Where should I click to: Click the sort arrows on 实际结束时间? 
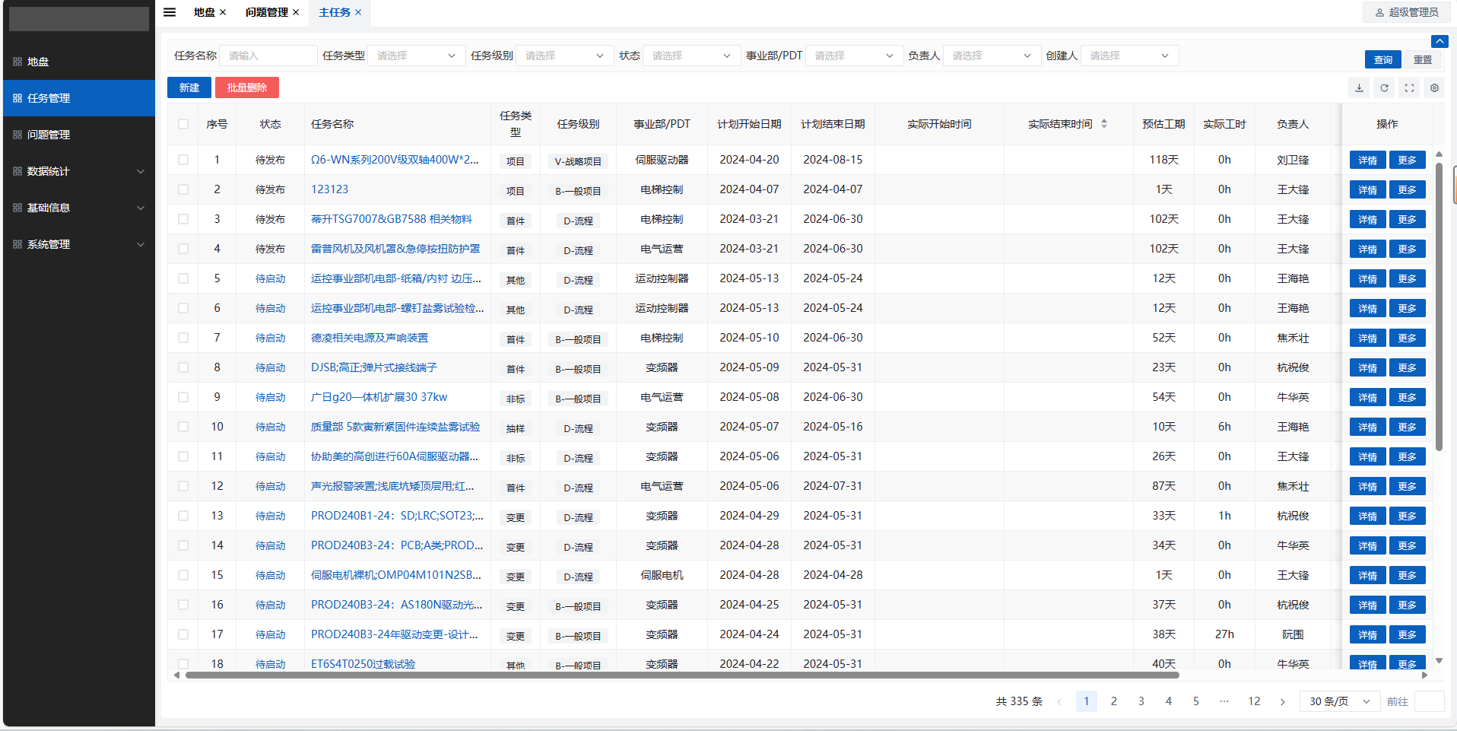click(1104, 124)
